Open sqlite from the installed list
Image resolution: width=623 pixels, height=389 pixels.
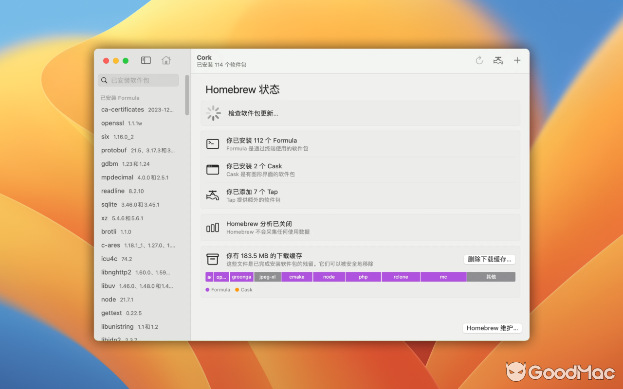(x=109, y=205)
